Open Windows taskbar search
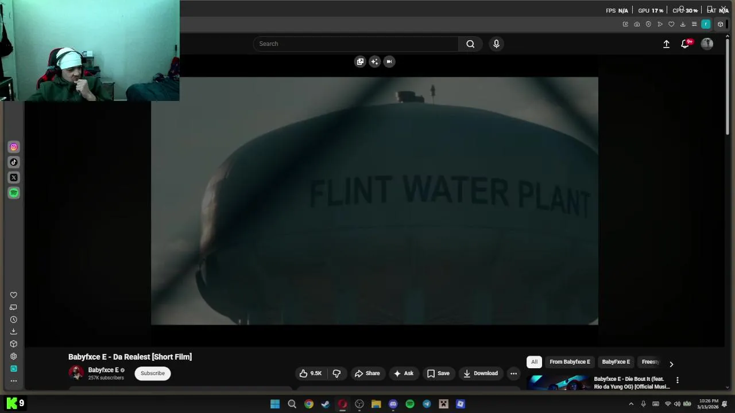Screen dimensions: 735x413 292,404
